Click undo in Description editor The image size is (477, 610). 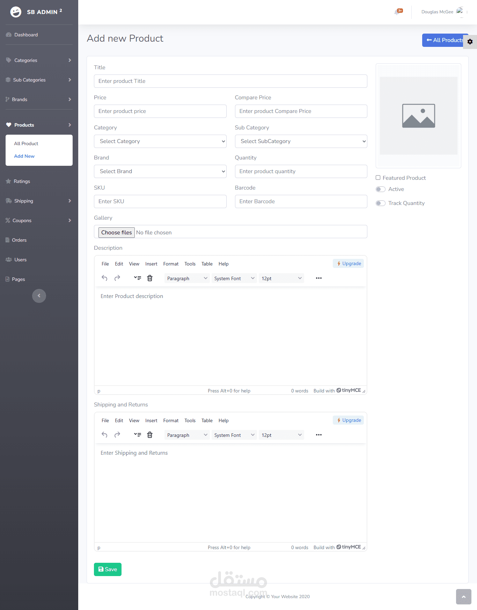[104, 278]
